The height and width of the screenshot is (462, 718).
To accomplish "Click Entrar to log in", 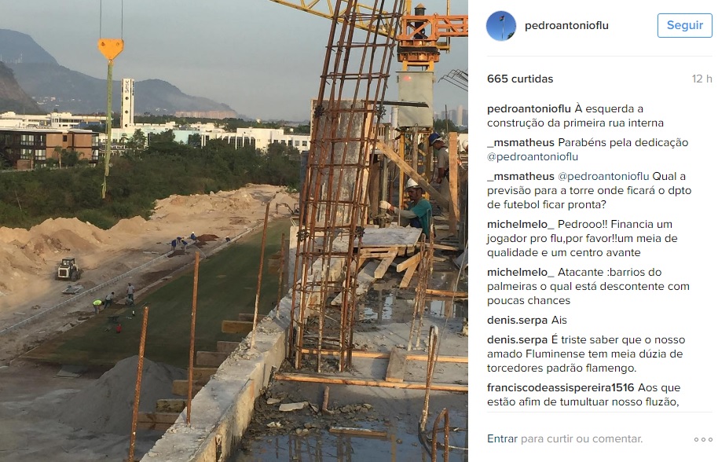I will point(502,438).
